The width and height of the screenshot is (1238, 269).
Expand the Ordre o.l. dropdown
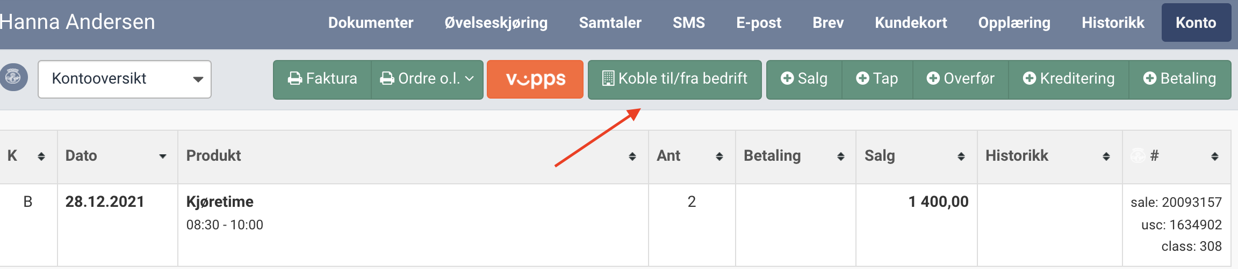[427, 79]
